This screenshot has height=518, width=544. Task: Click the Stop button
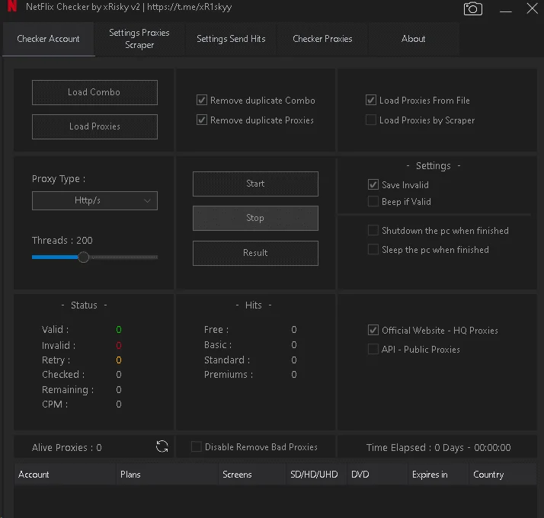(255, 218)
